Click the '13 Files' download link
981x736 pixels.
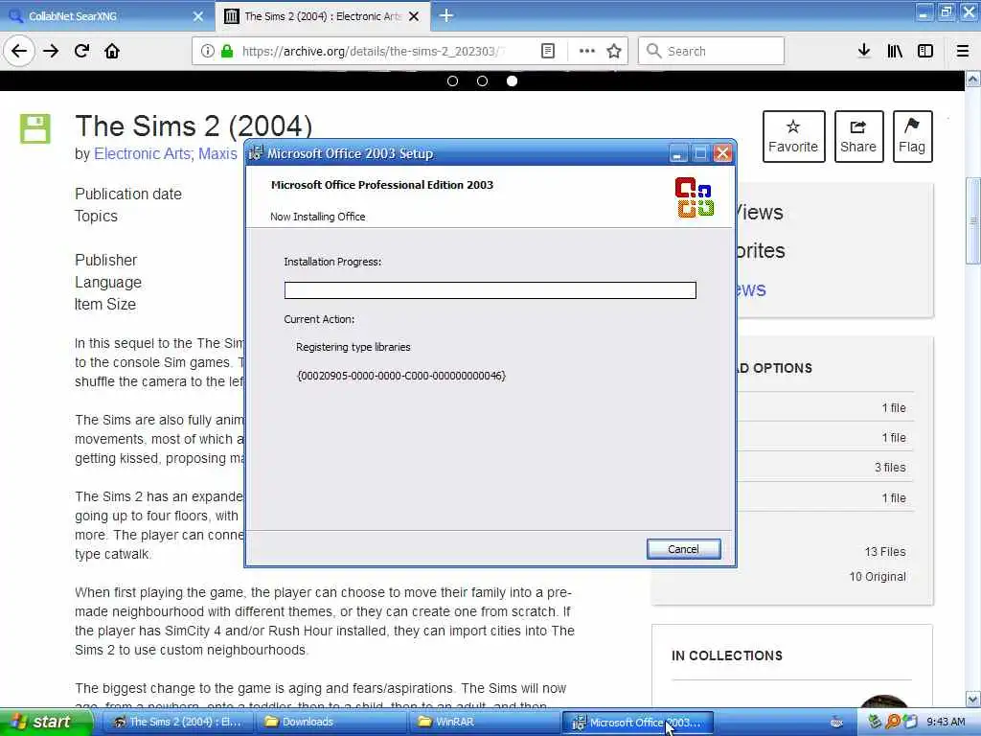coord(884,551)
